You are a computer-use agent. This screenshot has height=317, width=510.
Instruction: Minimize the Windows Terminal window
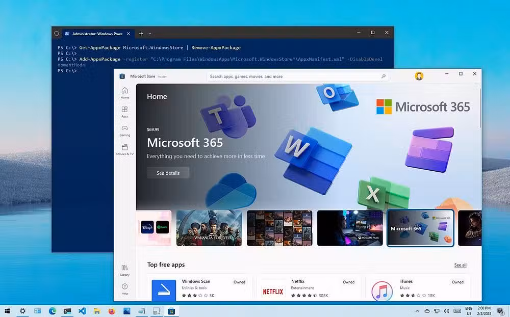point(359,33)
